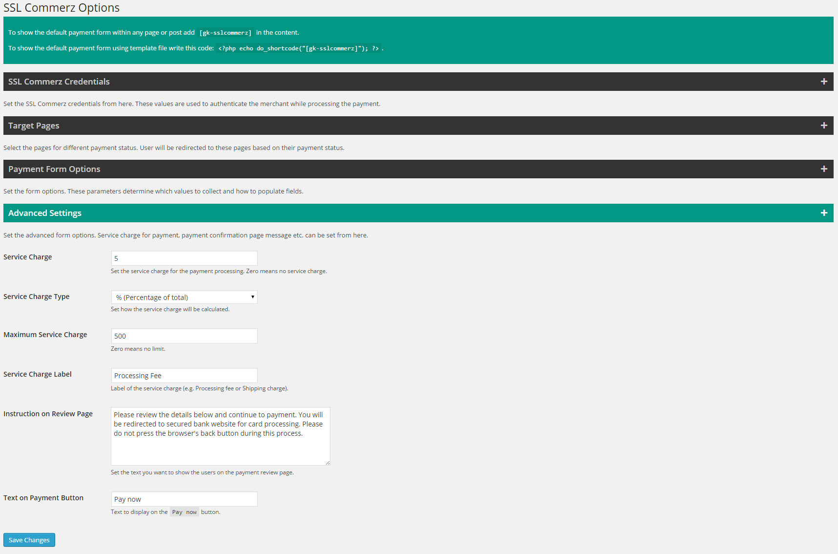The width and height of the screenshot is (838, 554).
Task: Click the Instruction on Review Page textarea
Action: [221, 436]
